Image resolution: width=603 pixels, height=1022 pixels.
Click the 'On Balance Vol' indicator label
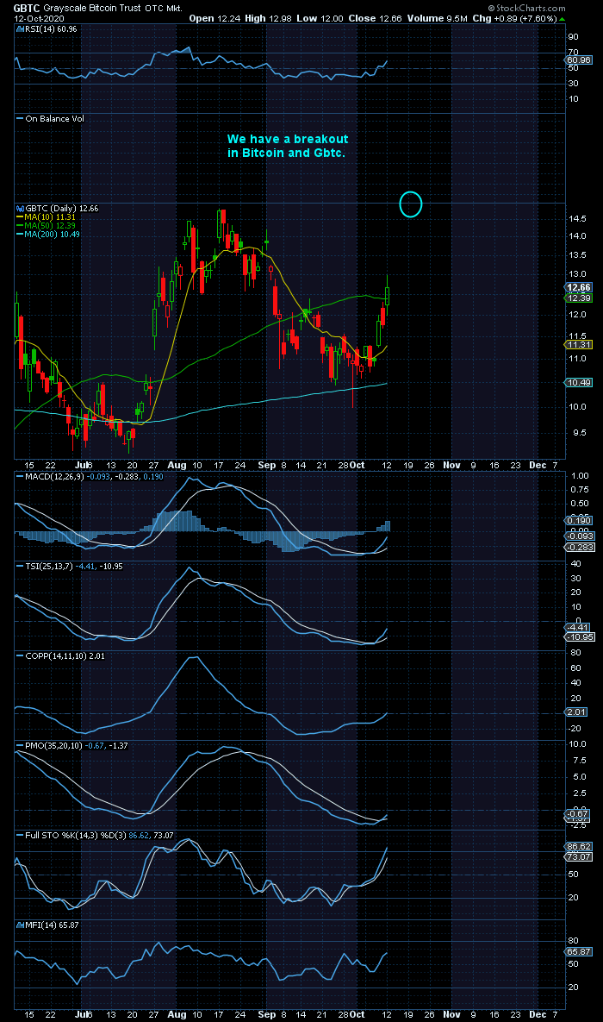(51, 119)
